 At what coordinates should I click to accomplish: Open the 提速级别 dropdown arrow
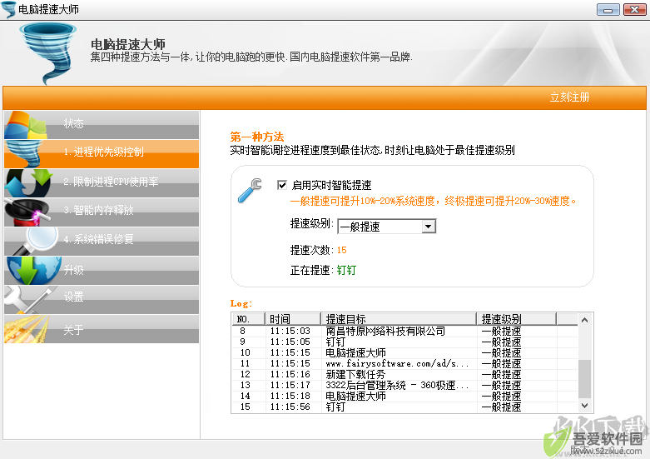429,227
